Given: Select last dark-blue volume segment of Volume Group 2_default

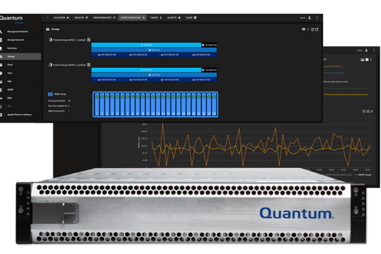Looking at the screenshot, I should pyautogui.click(x=201, y=79).
